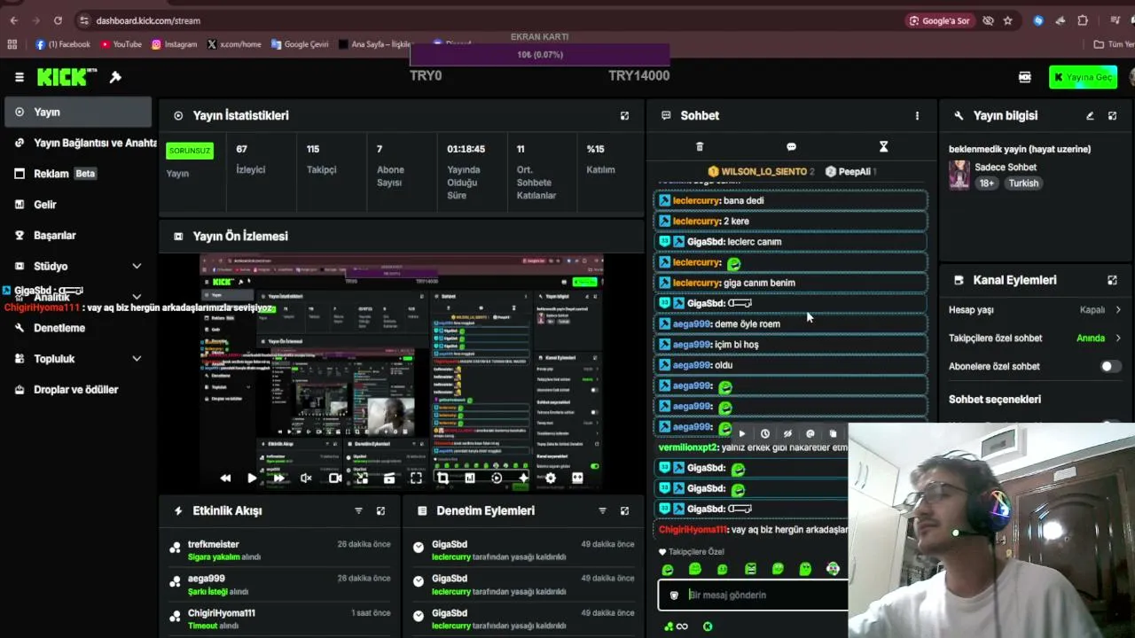
Task: Open the YouTube bookmark
Action: click(x=121, y=44)
